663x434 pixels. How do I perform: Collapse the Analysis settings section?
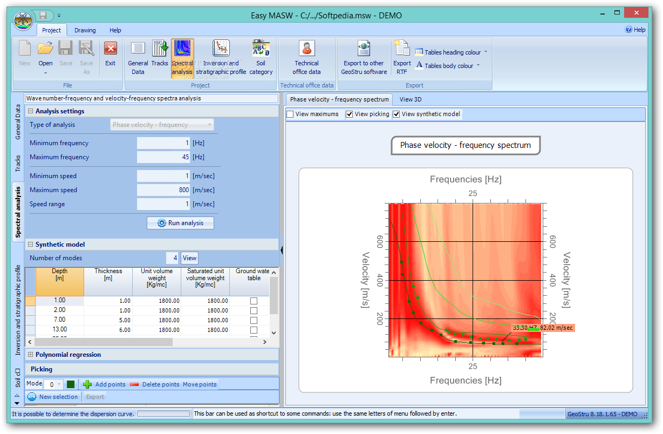(x=31, y=111)
